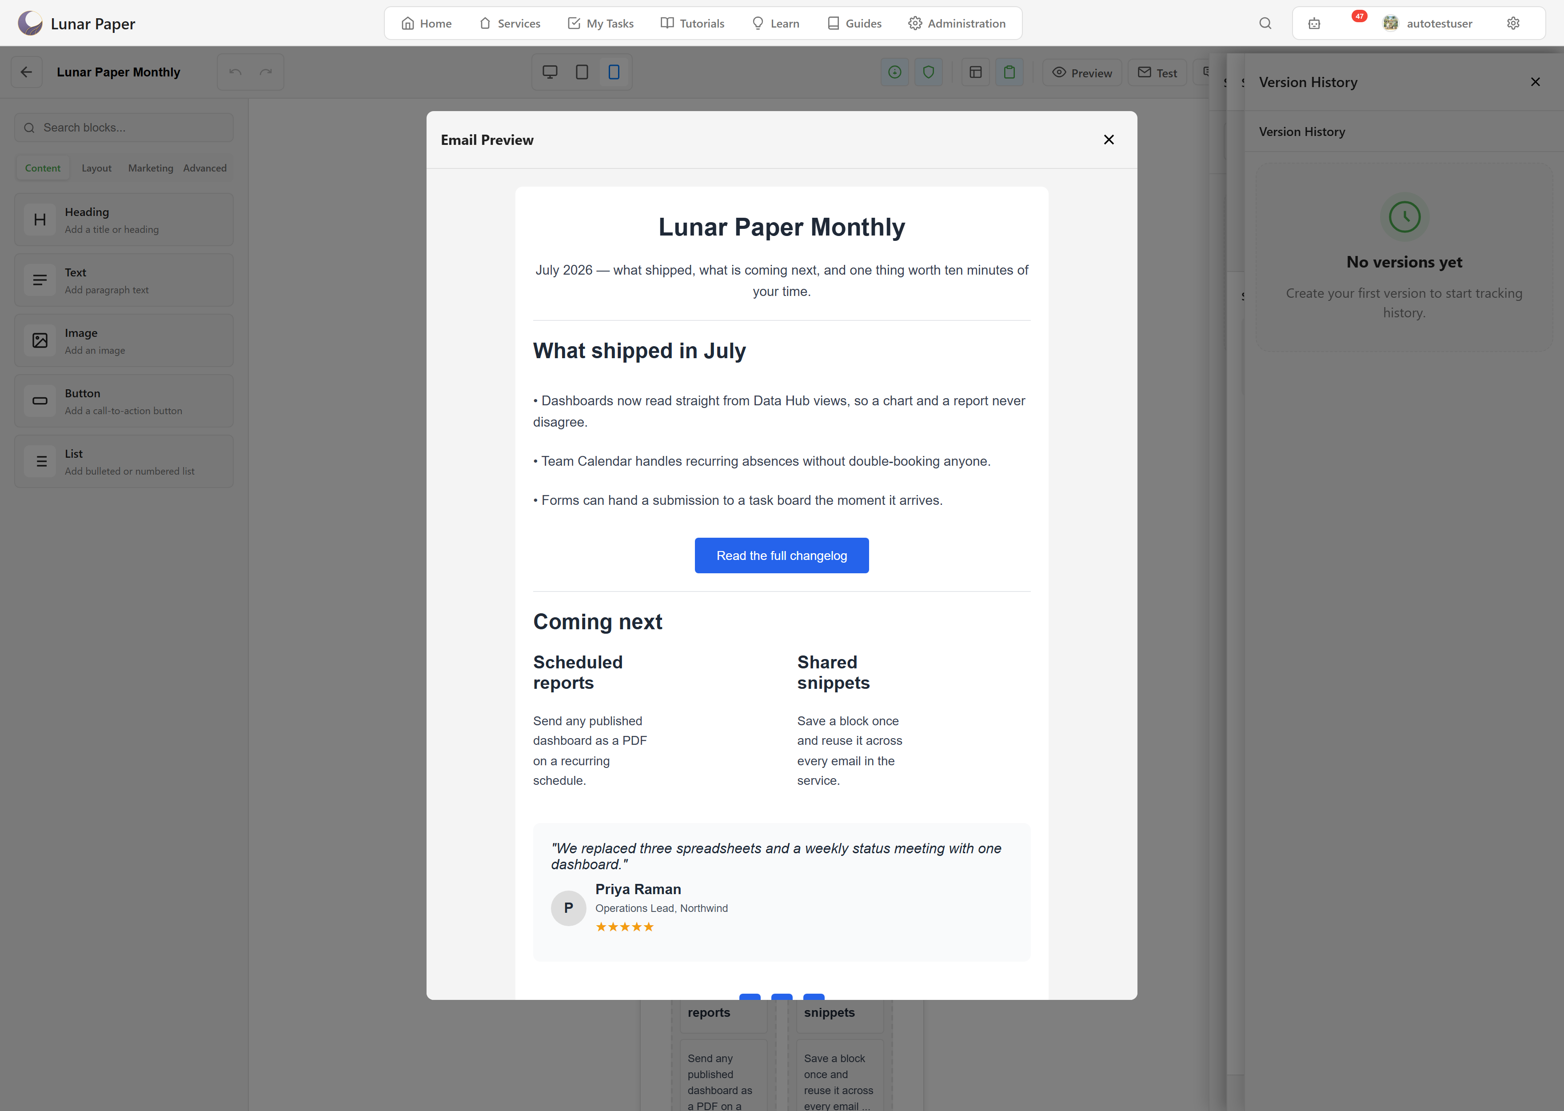1564x1111 pixels.
Task: Open the autotestuser profile
Action: 1428,23
